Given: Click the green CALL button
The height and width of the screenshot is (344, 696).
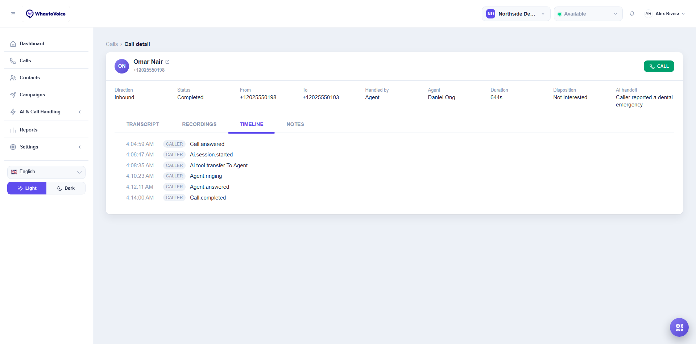Looking at the screenshot, I should [x=659, y=66].
